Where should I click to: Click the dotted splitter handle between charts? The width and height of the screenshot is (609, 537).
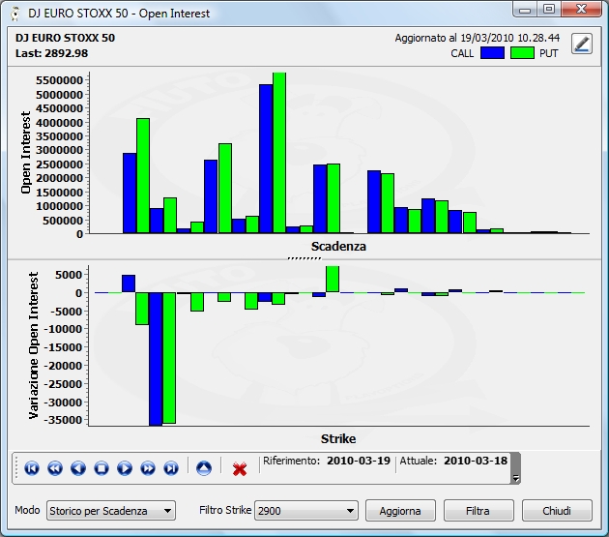[x=304, y=258]
